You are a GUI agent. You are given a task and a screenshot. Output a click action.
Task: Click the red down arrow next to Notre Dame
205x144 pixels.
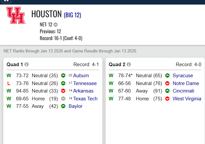(167, 83)
